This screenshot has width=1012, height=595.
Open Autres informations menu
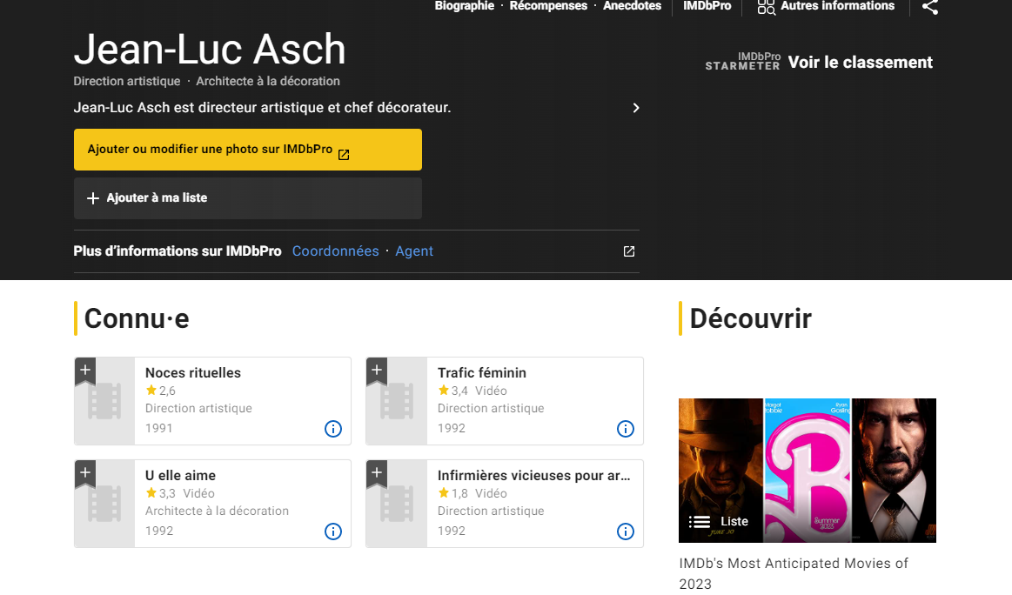[x=837, y=6]
